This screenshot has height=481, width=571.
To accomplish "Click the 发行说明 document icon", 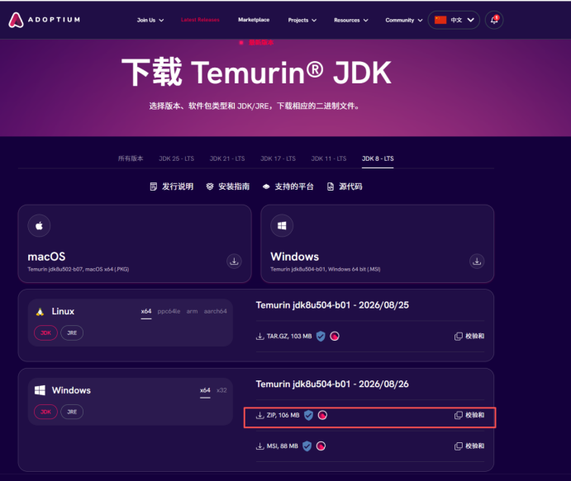I will (x=154, y=186).
